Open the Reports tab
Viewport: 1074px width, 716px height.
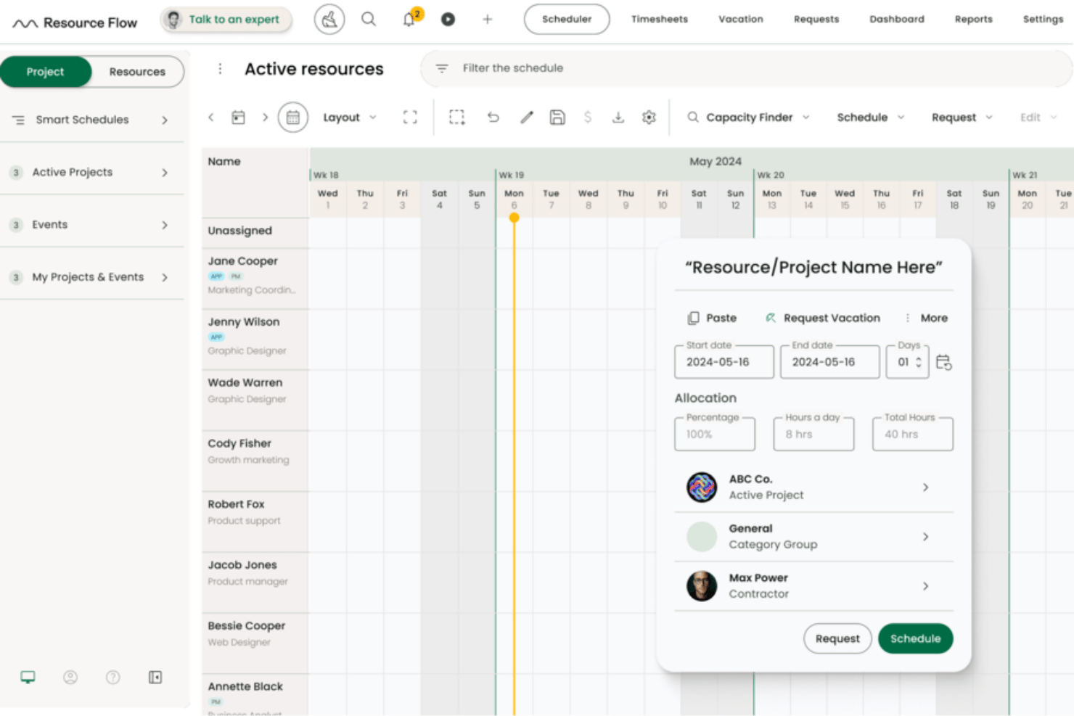(x=974, y=19)
